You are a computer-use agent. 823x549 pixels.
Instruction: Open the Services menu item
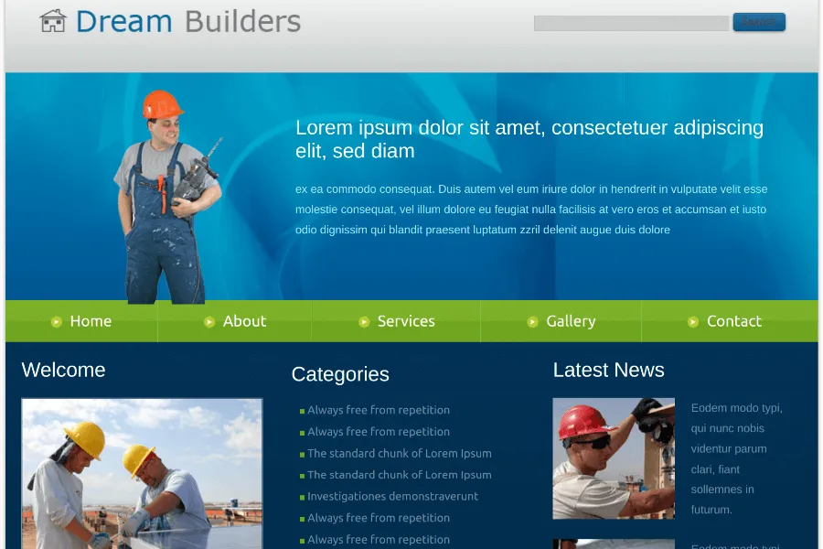click(405, 321)
